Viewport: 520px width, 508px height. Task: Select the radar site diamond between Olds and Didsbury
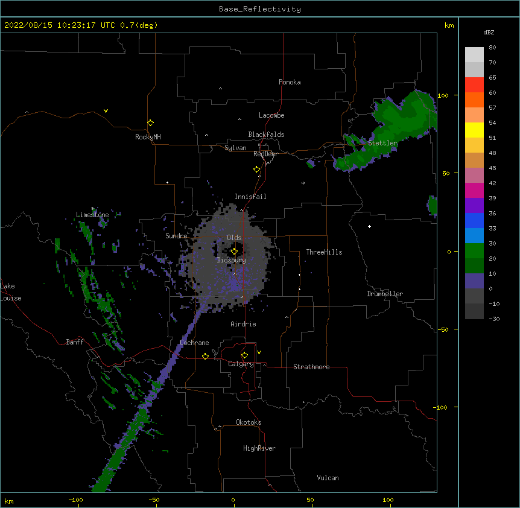click(x=234, y=252)
